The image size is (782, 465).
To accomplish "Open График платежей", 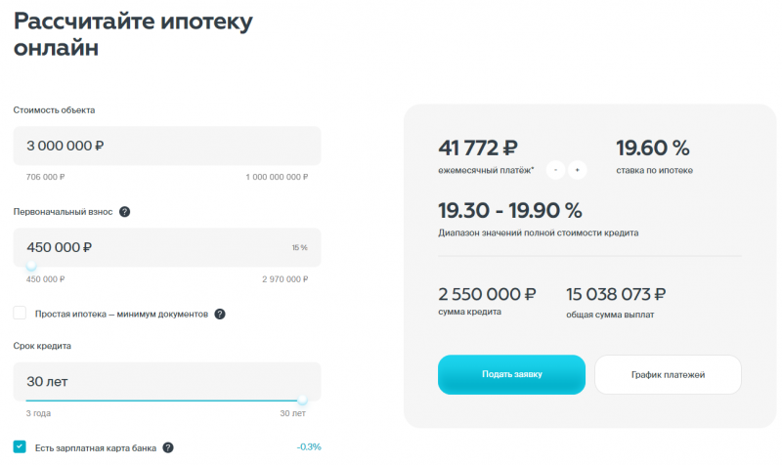I will point(668,374).
